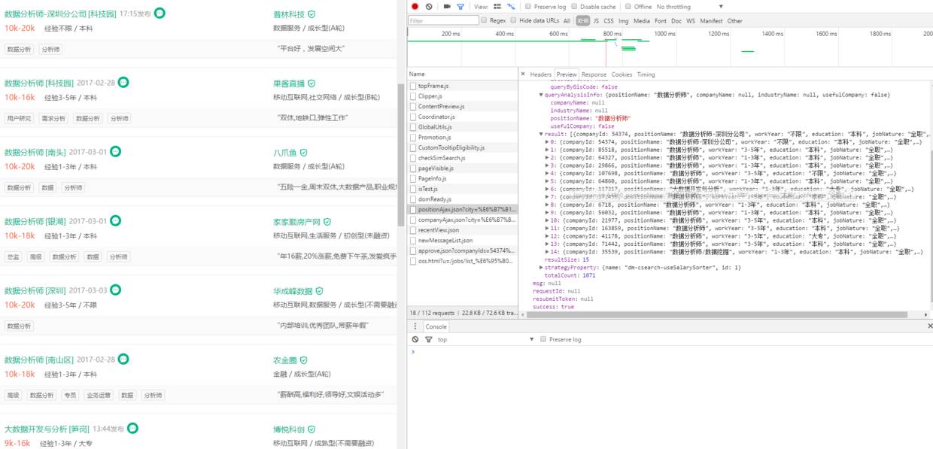
Task: Enable the Regex filter checkbox
Action: (x=484, y=21)
